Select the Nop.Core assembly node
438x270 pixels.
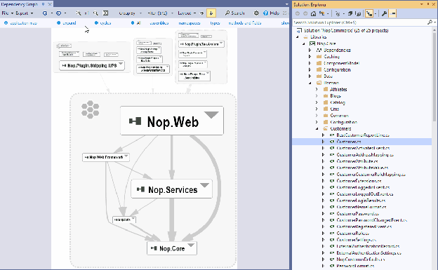[x=172, y=248]
